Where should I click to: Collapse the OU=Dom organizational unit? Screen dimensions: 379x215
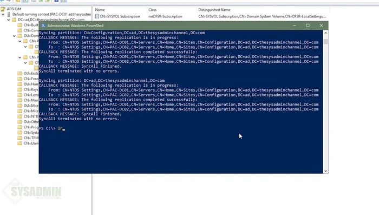coord(14,36)
